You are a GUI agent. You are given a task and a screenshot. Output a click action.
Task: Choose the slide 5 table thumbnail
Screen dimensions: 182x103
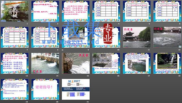click(x=137, y=11)
